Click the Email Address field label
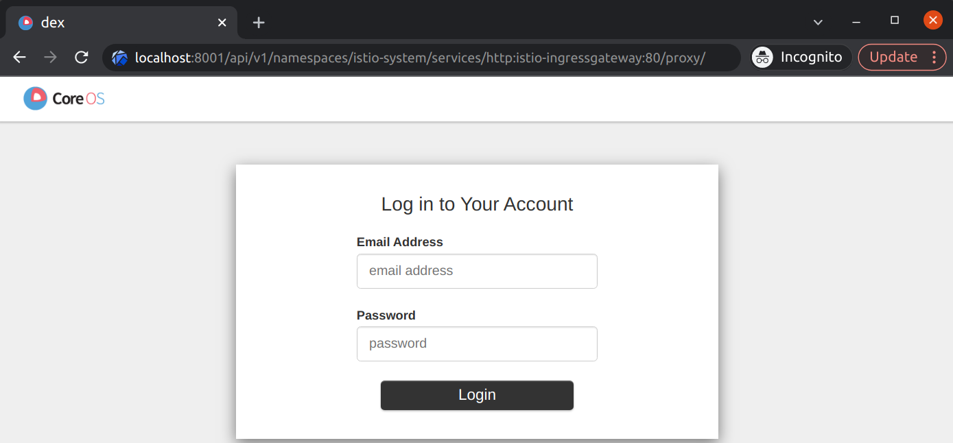The image size is (953, 443). [x=399, y=242]
